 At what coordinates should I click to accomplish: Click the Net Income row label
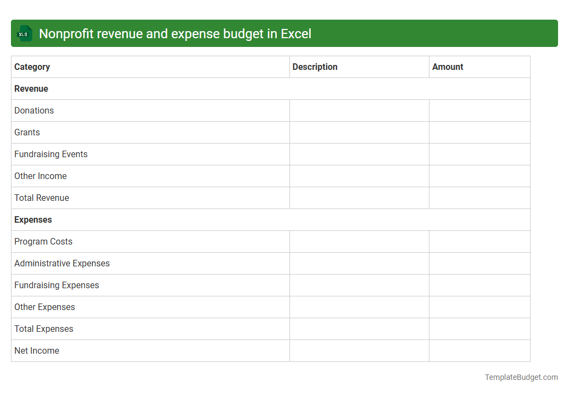pyautogui.click(x=37, y=350)
